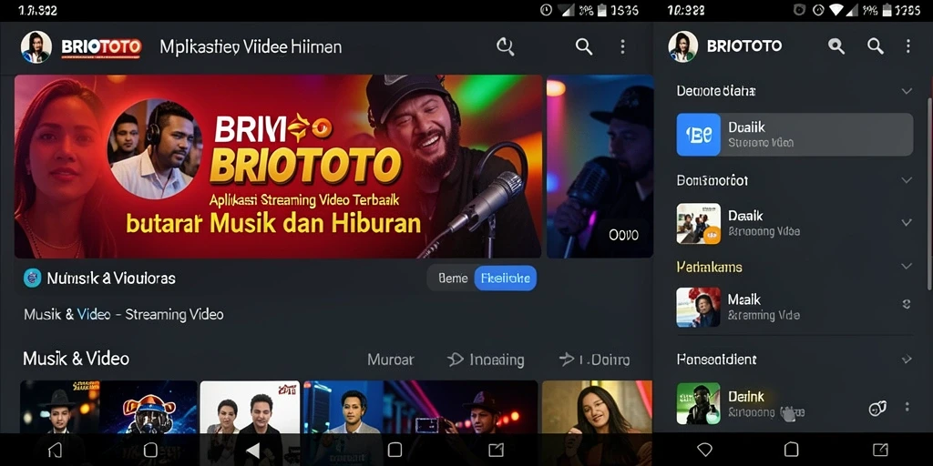Open the Musik & Video - Streaming Video link
933x466 pixels.
click(124, 314)
